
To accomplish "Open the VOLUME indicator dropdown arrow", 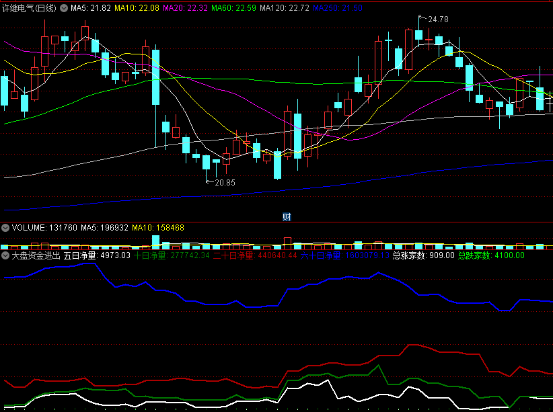I will [5, 228].
